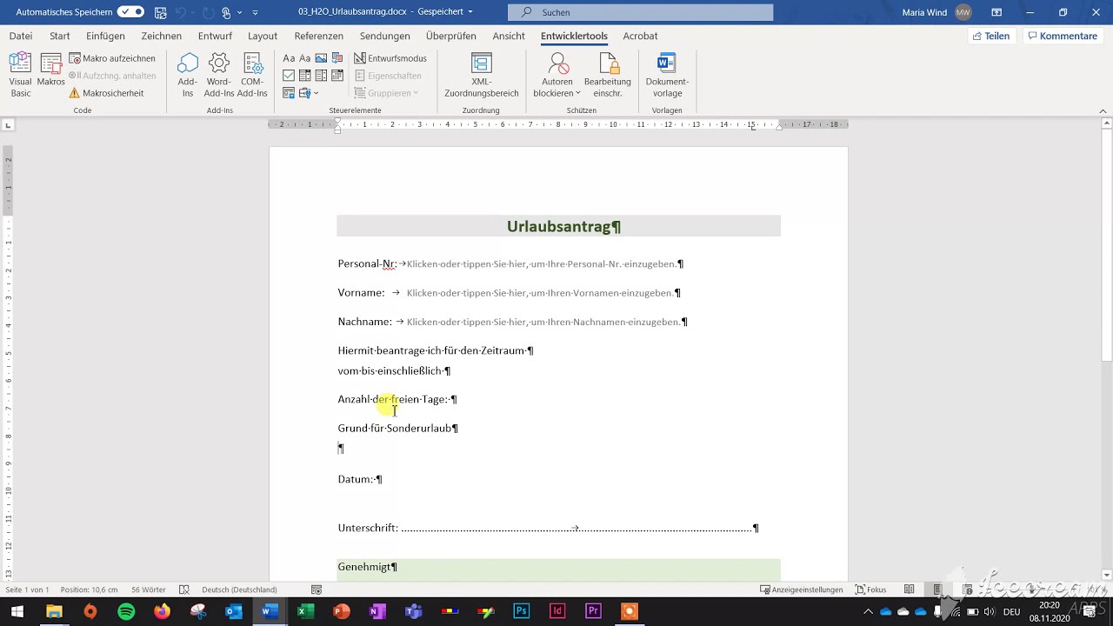Switch to print layout view
Image resolution: width=1113 pixels, height=626 pixels.
937,589
